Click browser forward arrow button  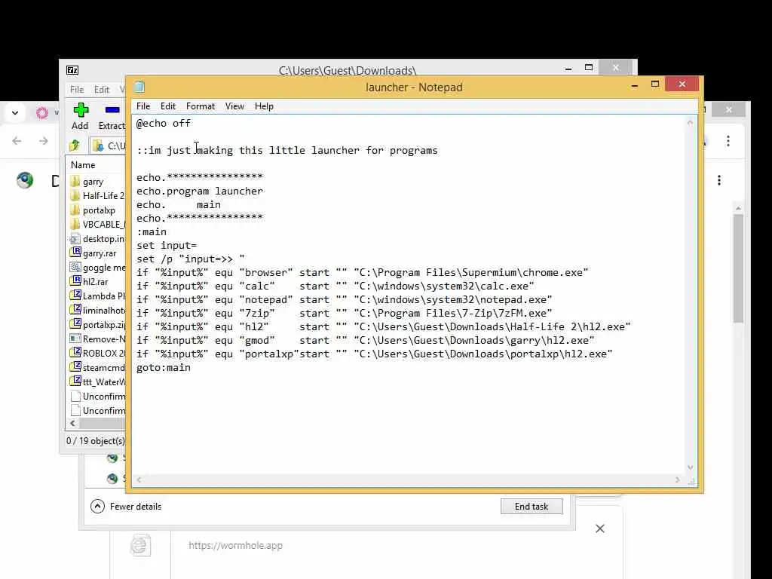44,141
